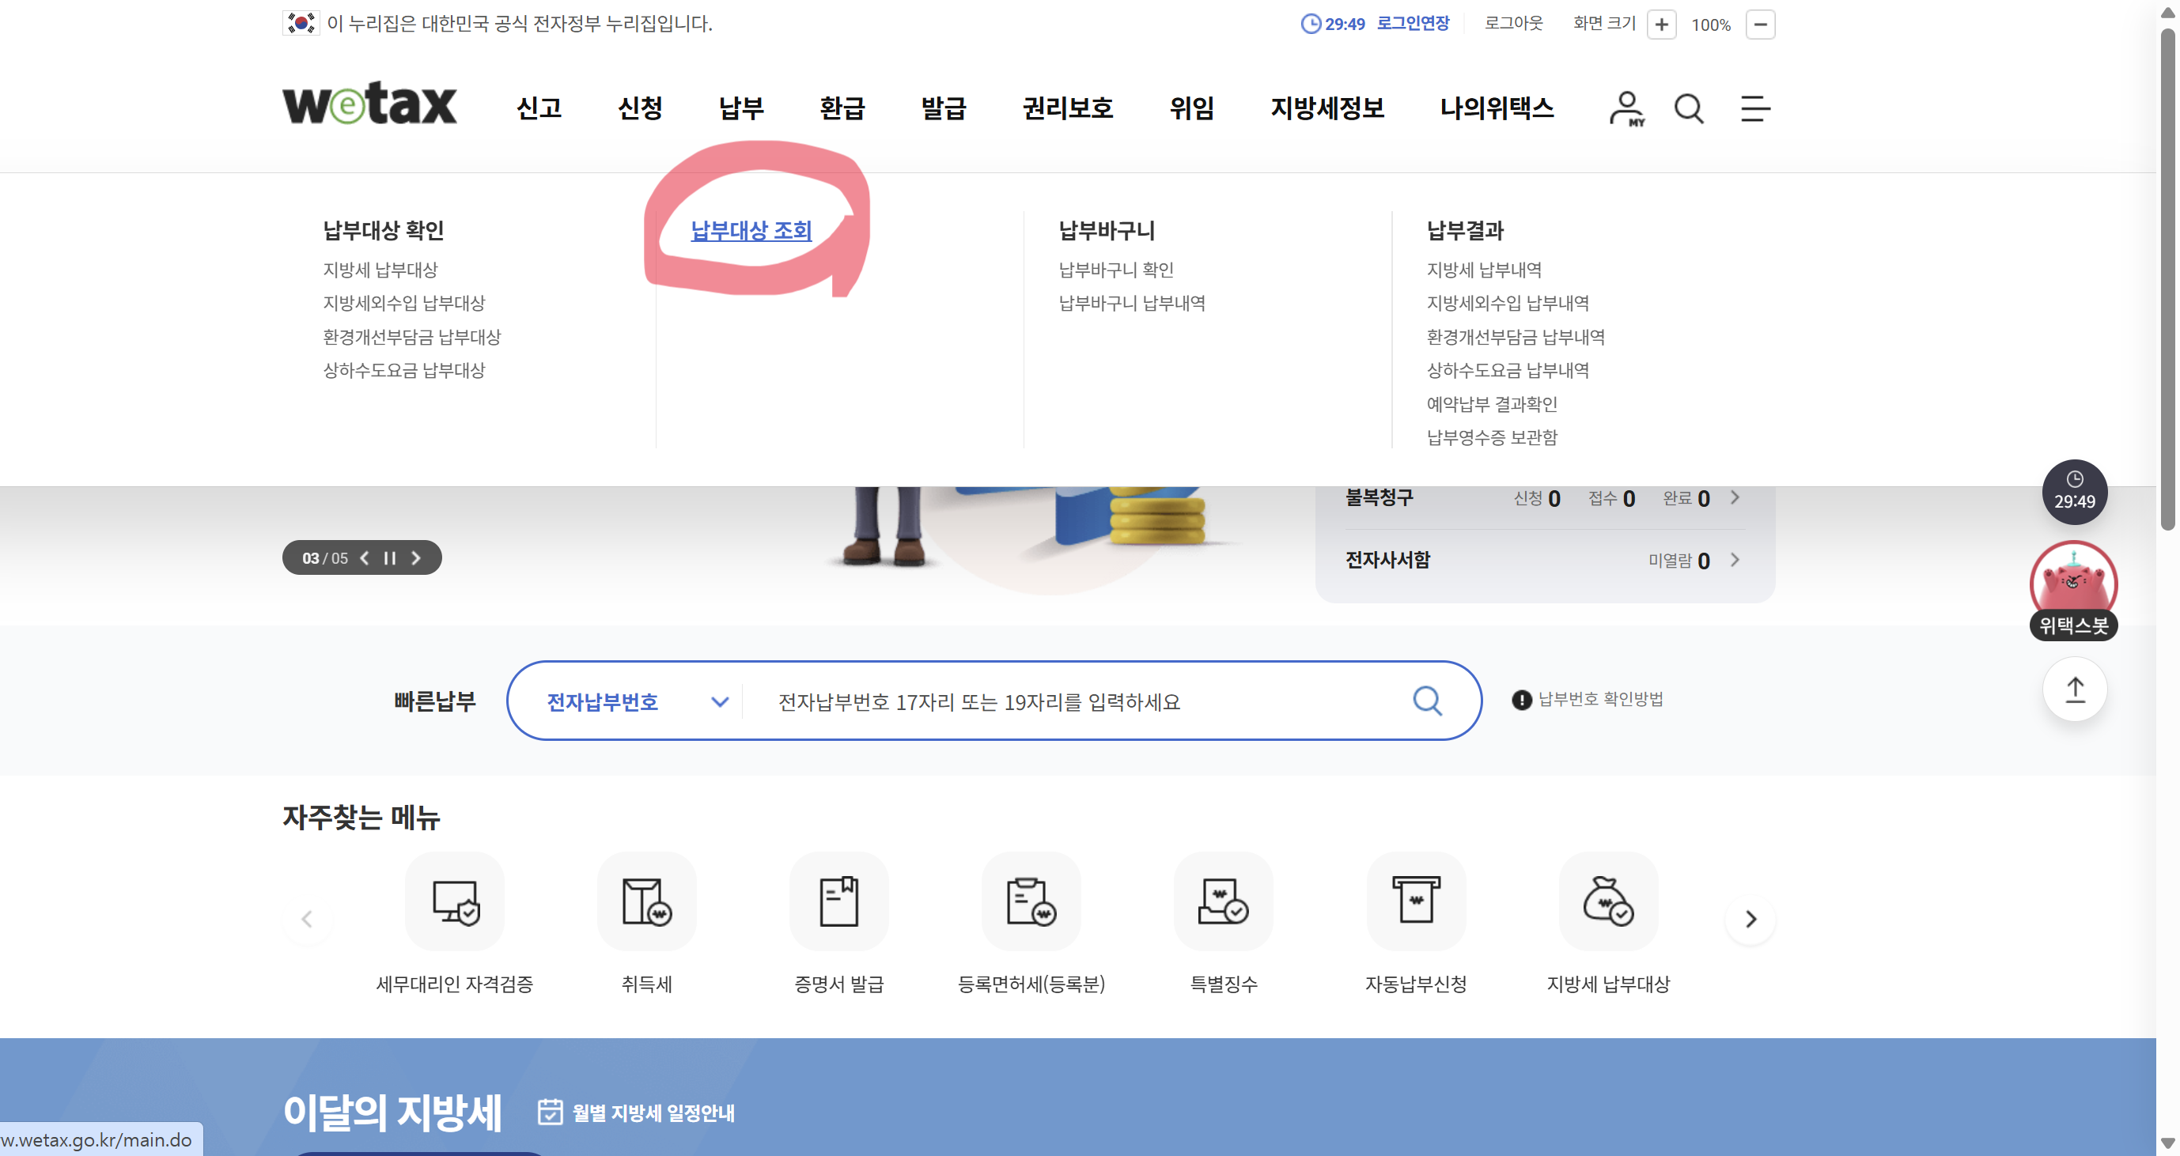This screenshot has height=1156, width=2180.
Task: Open site search with the magnifier icon
Action: (x=1689, y=108)
